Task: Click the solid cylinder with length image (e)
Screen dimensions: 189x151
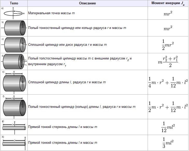Action: [14, 82]
